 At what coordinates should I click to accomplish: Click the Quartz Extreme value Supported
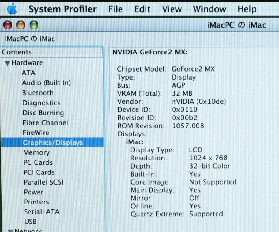pyautogui.click(x=206, y=214)
